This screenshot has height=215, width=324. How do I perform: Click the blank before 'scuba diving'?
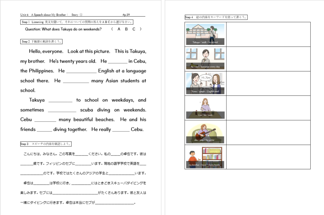(x=62, y=111)
